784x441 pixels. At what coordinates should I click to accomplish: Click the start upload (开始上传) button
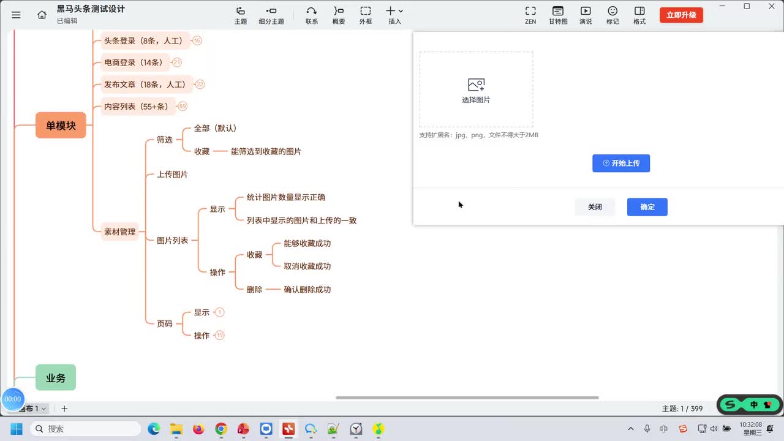621,163
